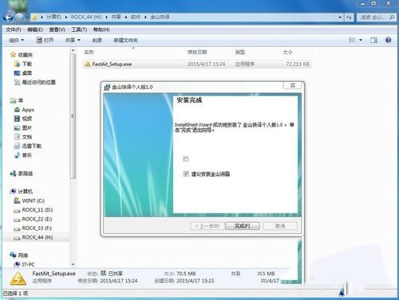Expand breadcrumb arrow after ROCK_44 (H:)
The width and height of the screenshot is (399, 300).
coord(107,17)
